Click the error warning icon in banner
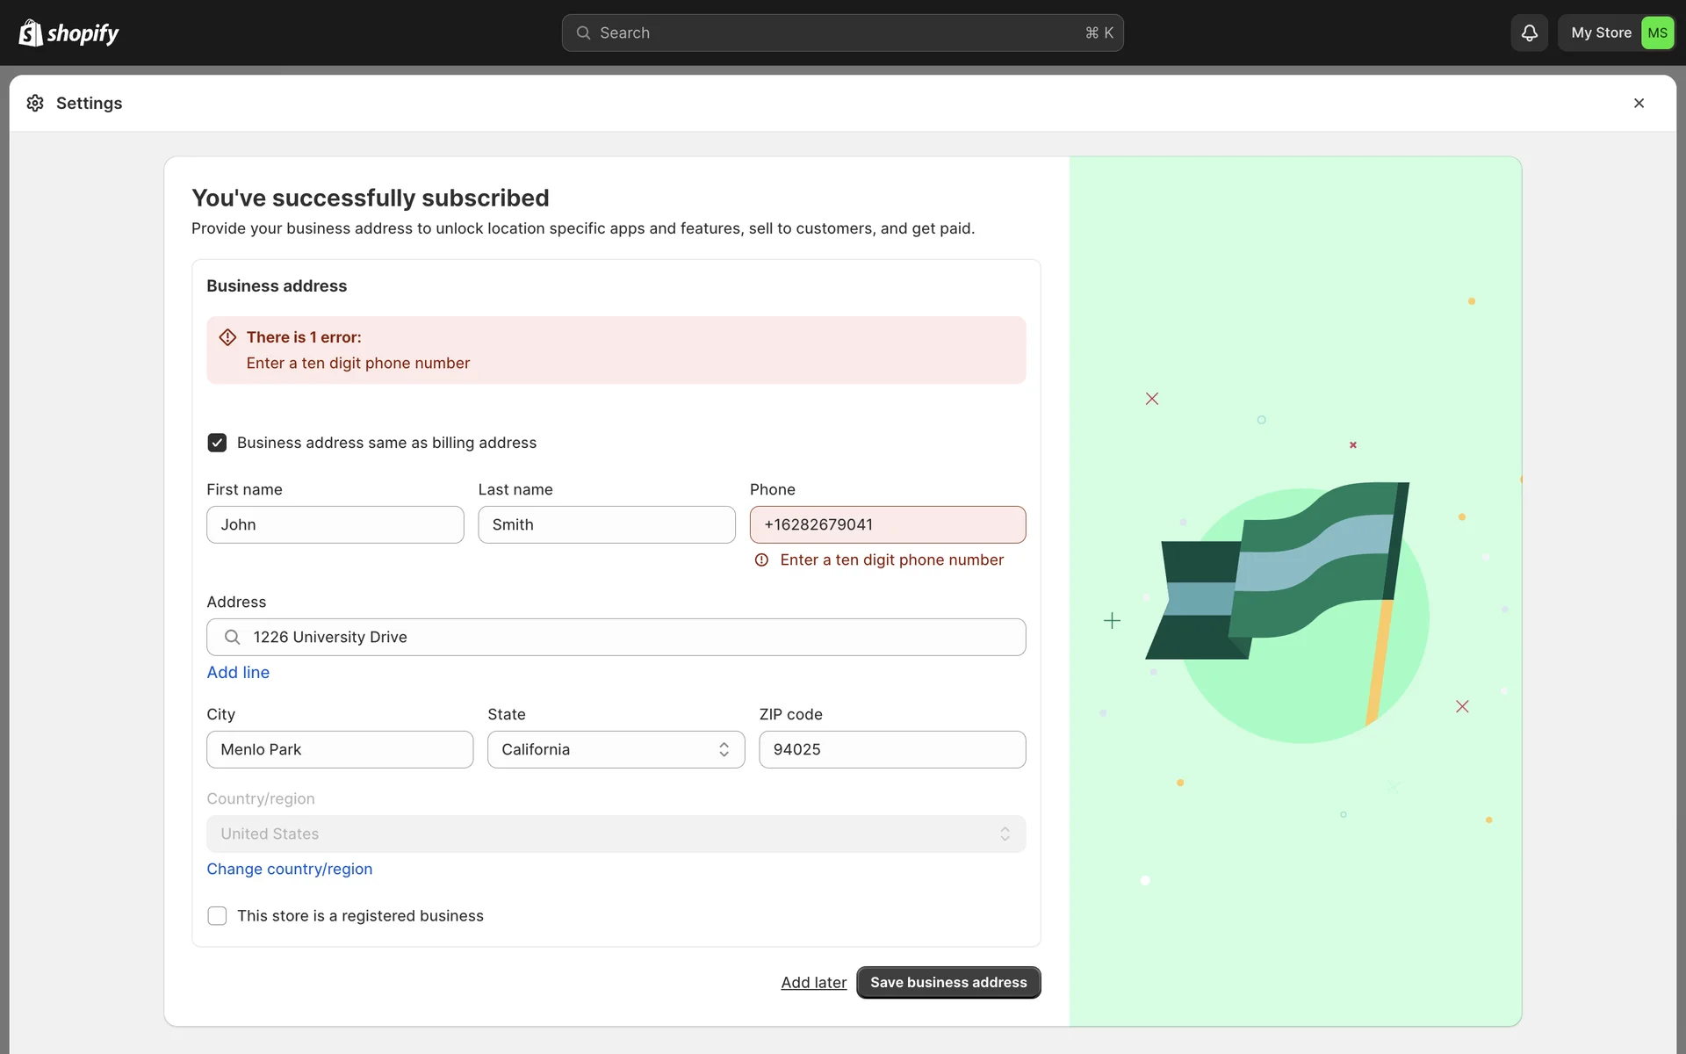Image resolution: width=1686 pixels, height=1054 pixels. click(227, 337)
